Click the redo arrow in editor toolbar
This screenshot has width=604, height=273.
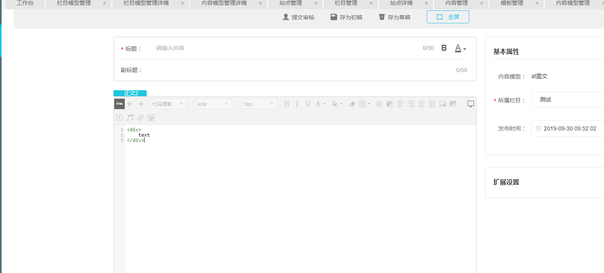point(141,104)
